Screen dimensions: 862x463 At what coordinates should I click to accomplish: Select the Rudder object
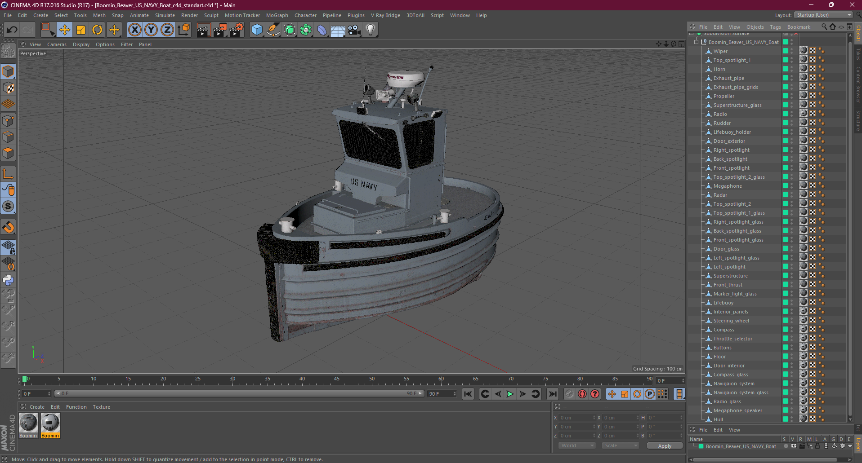coord(722,123)
